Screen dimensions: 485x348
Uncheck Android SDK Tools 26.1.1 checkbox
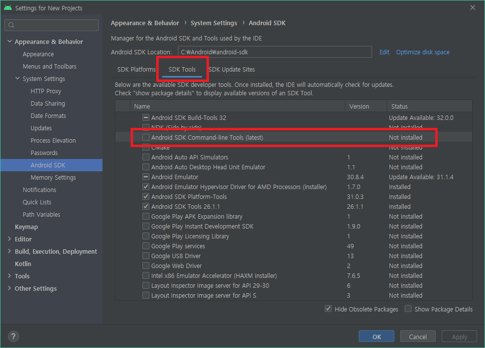pyautogui.click(x=146, y=206)
